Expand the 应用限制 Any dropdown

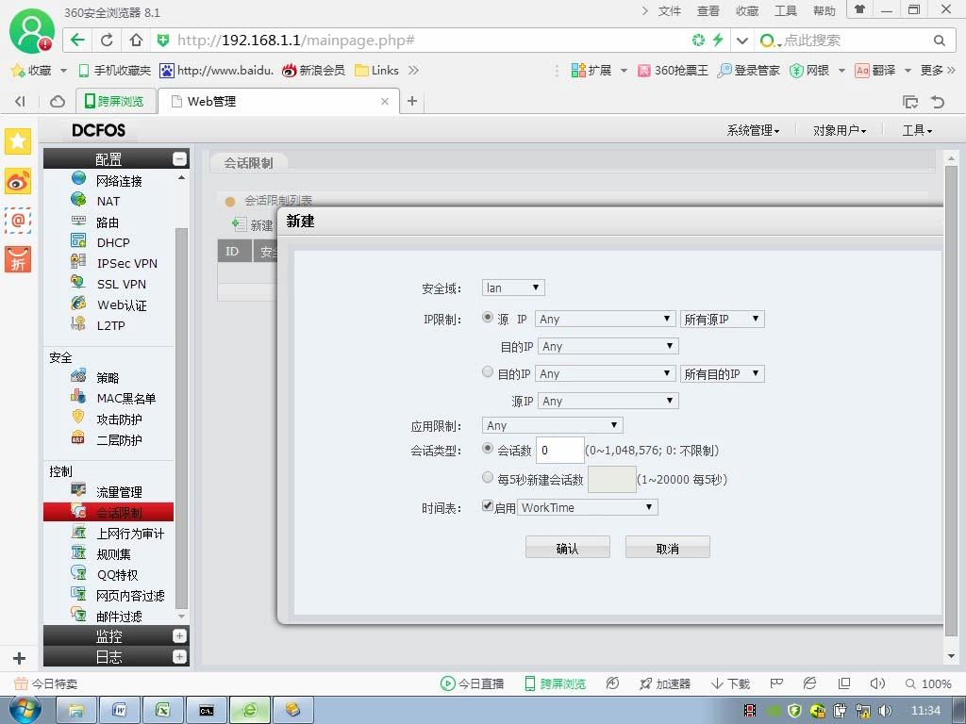click(552, 425)
